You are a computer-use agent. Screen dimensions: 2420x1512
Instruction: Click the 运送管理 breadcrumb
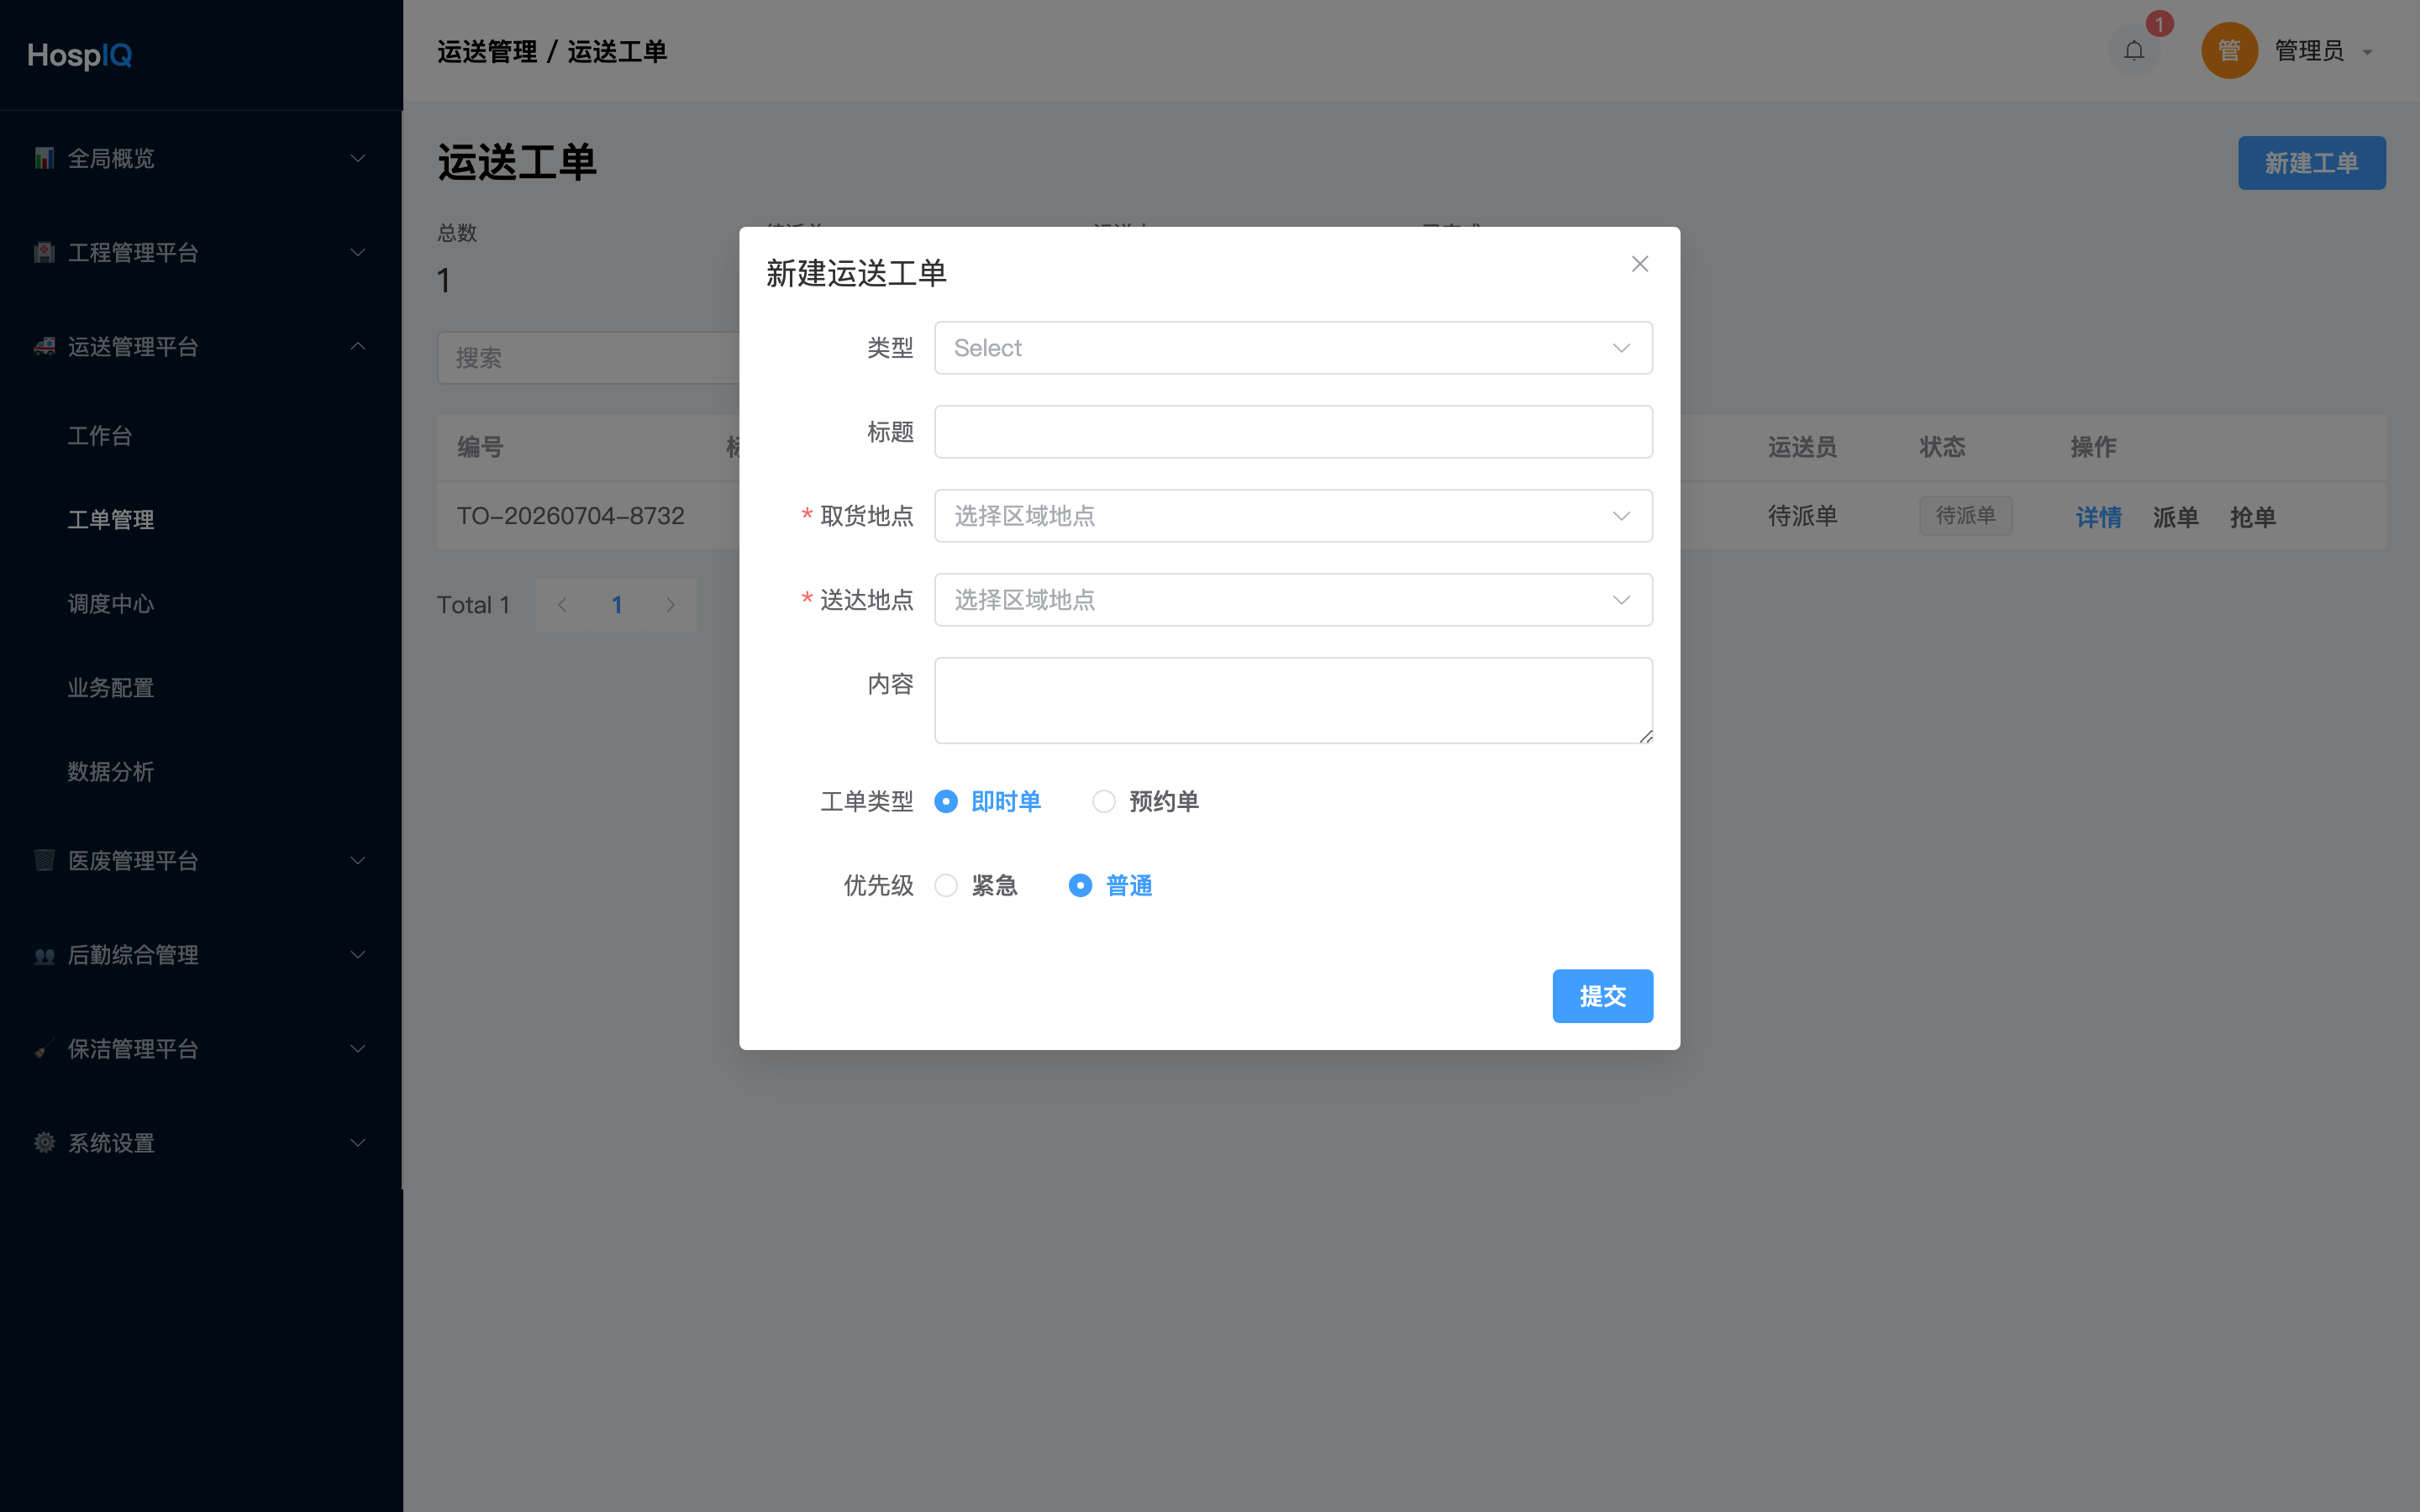click(x=487, y=52)
